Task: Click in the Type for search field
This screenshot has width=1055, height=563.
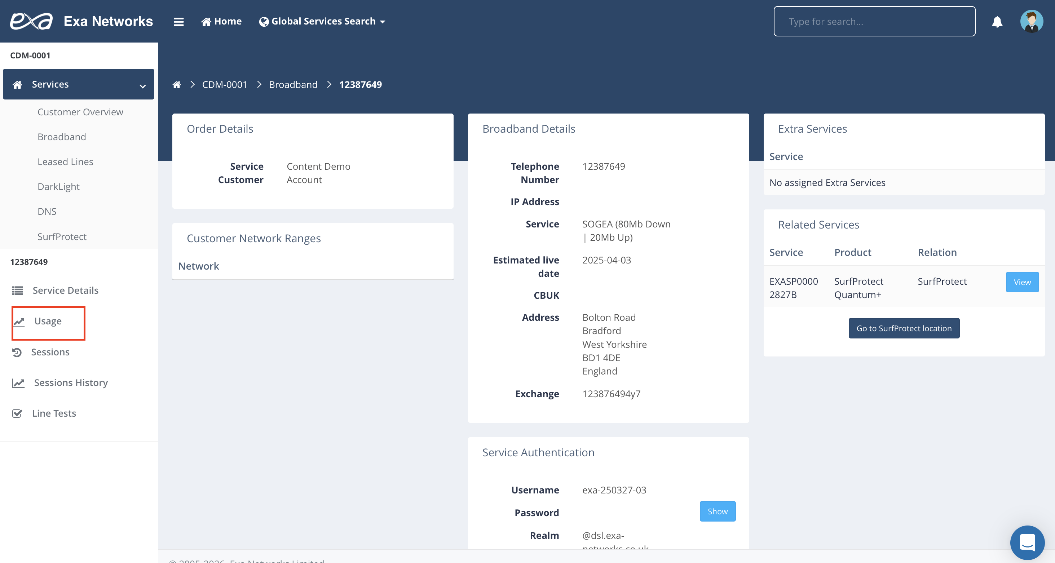Action: click(x=874, y=21)
